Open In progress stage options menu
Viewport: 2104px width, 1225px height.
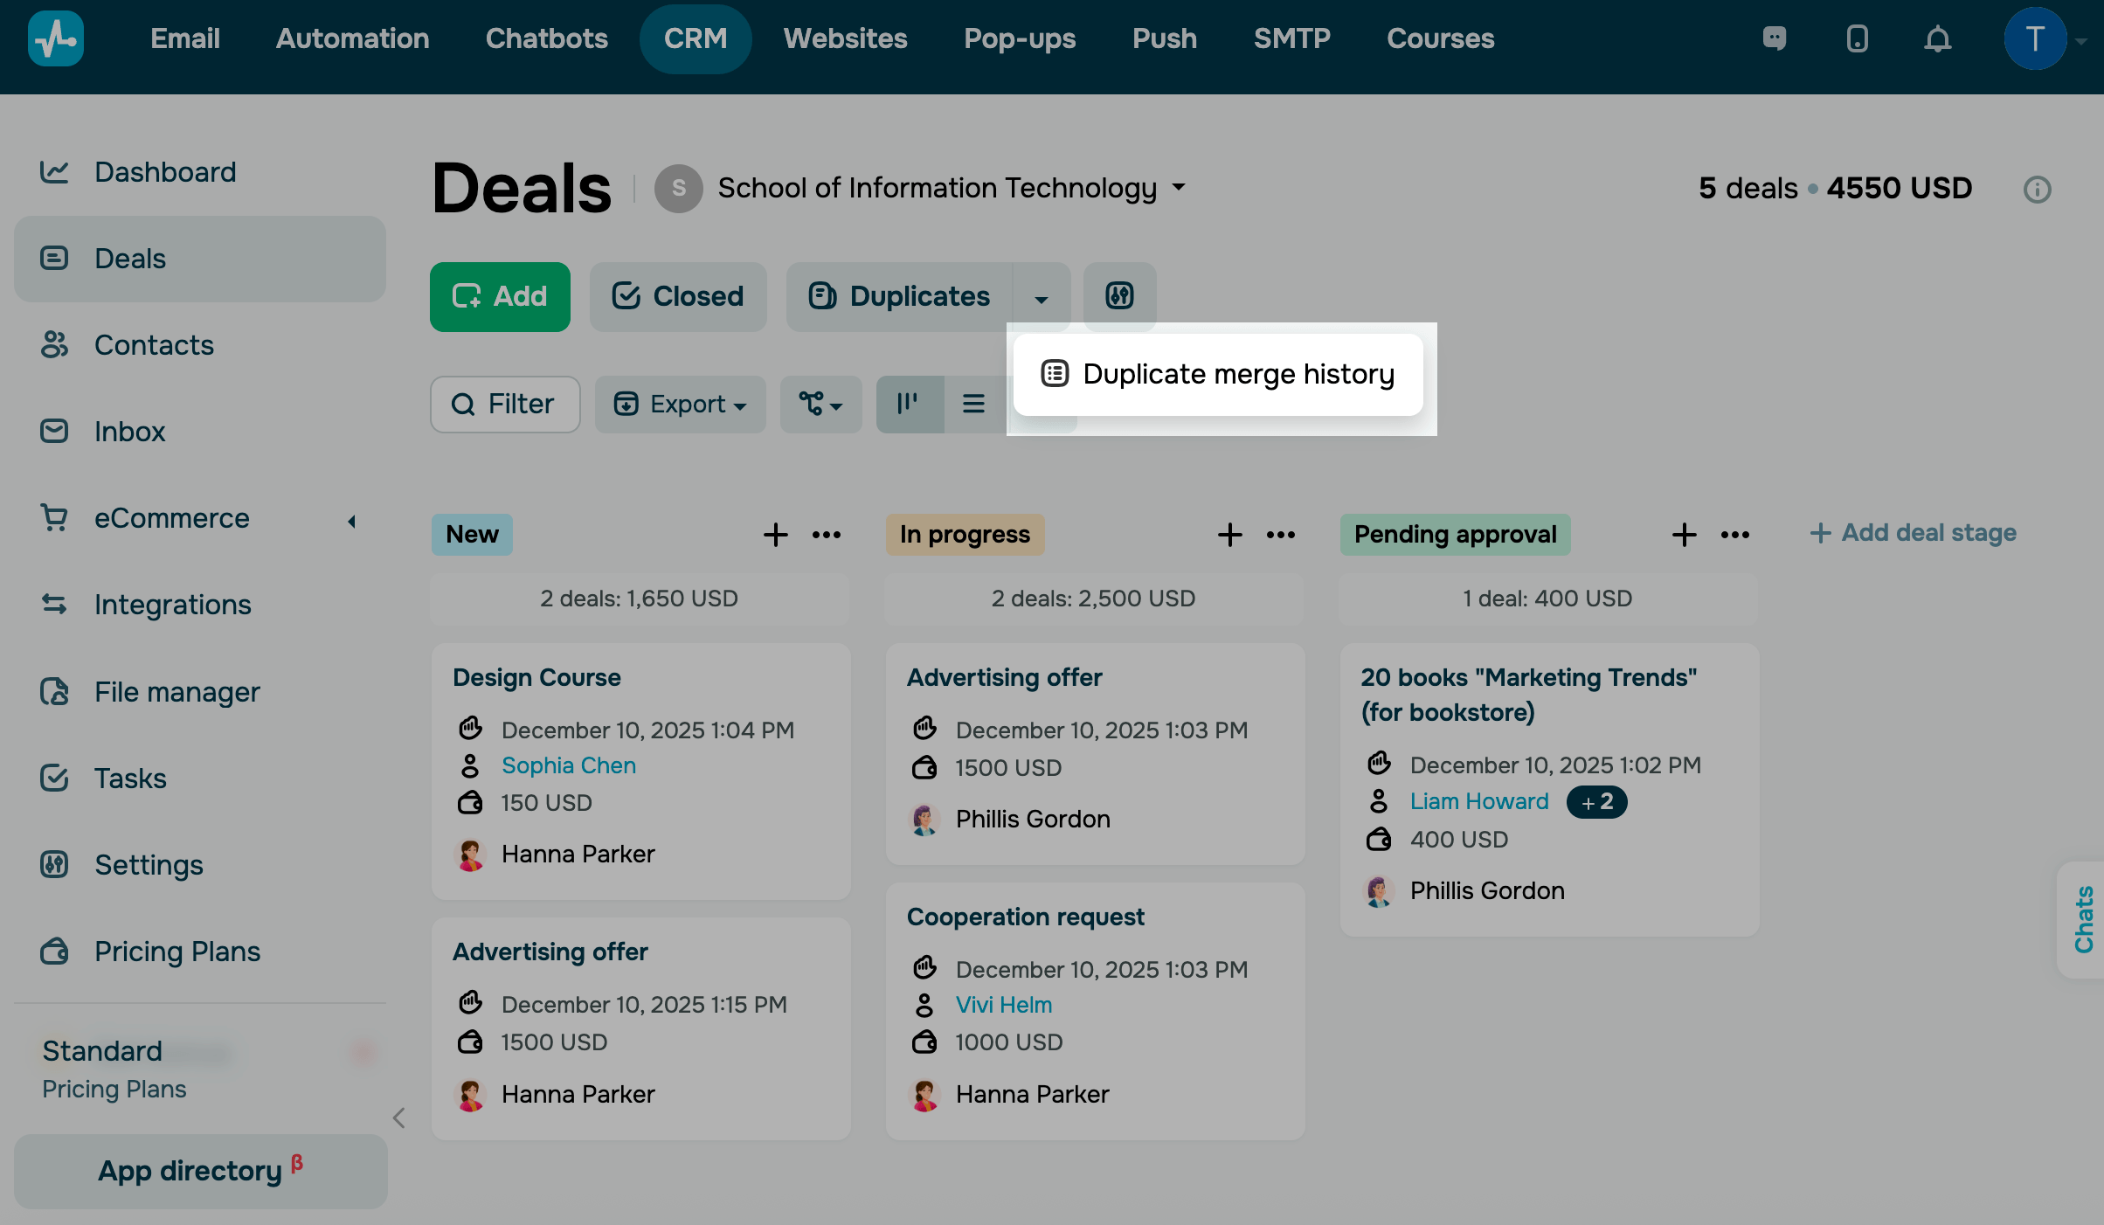(1280, 535)
